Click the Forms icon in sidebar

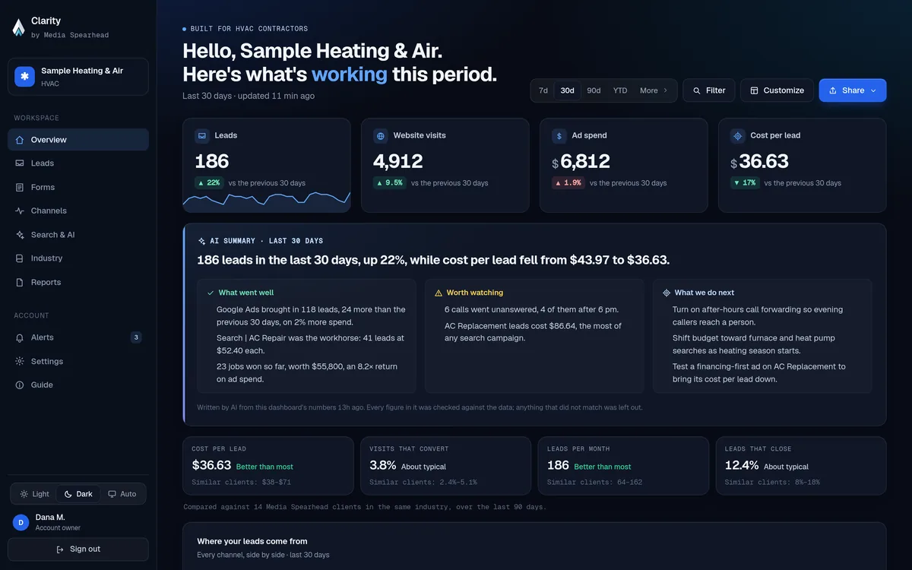[20, 187]
